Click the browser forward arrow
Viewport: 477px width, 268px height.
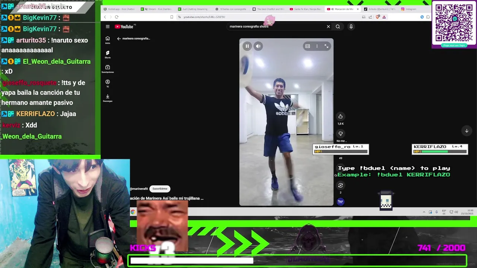(x=110, y=17)
